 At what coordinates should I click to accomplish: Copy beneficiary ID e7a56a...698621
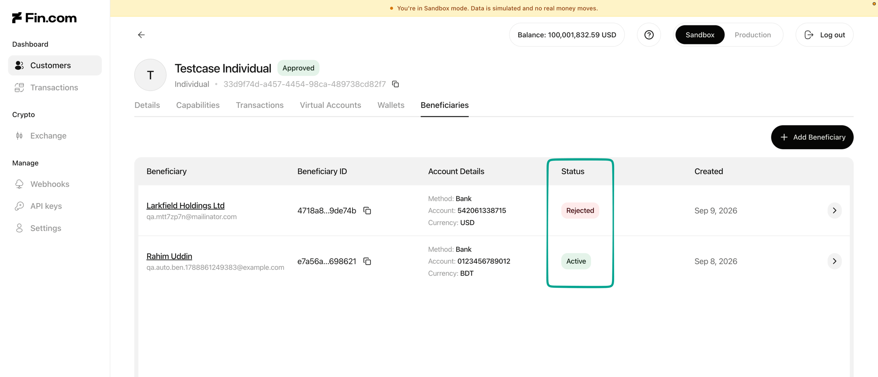point(367,261)
